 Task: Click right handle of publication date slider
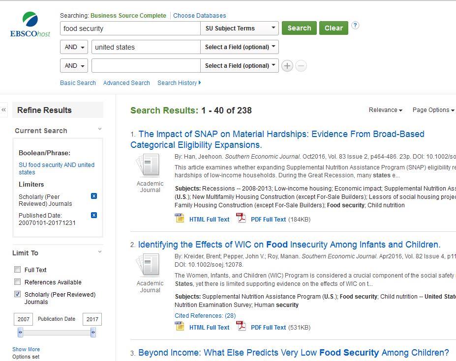pos(93,332)
